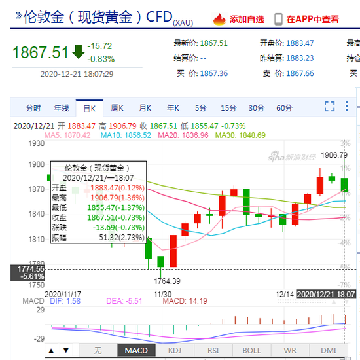
Task: Select the 周K tab
Action: click(117, 108)
